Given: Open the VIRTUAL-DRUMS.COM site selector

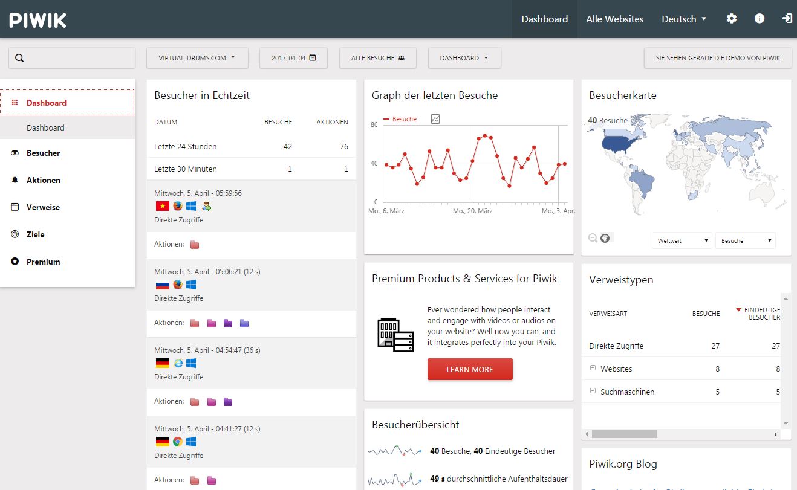Looking at the screenshot, I should coord(197,58).
